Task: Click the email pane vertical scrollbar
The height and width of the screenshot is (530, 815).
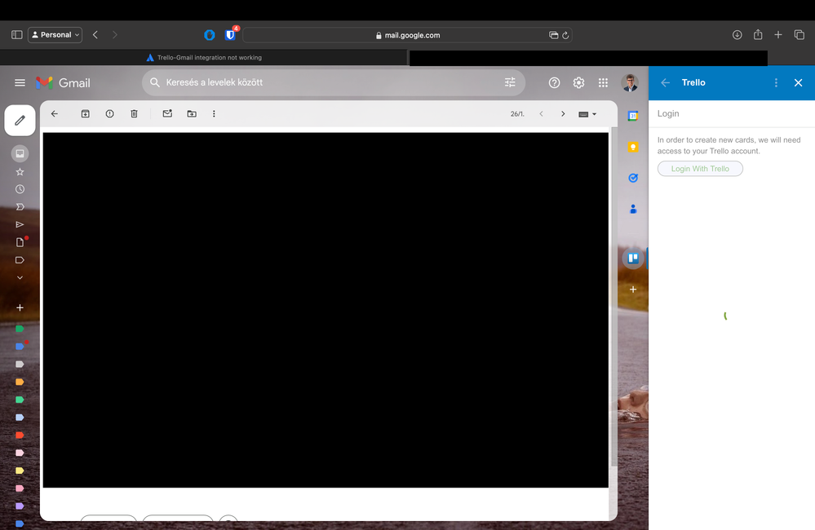Action: pos(613,296)
